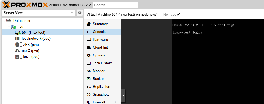Click the Options gear icon
This screenshot has width=264, height=104.
[x=88, y=55]
